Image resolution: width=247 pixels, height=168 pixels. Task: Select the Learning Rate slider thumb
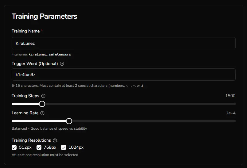[69, 121]
